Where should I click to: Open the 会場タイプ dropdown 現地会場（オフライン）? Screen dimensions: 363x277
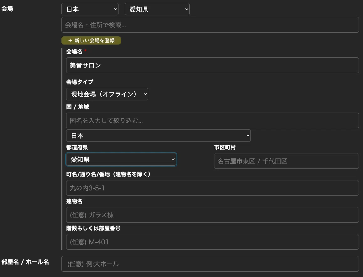point(107,94)
